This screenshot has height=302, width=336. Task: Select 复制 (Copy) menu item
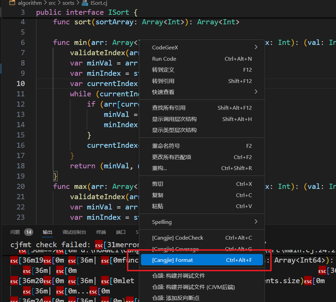(x=202, y=195)
